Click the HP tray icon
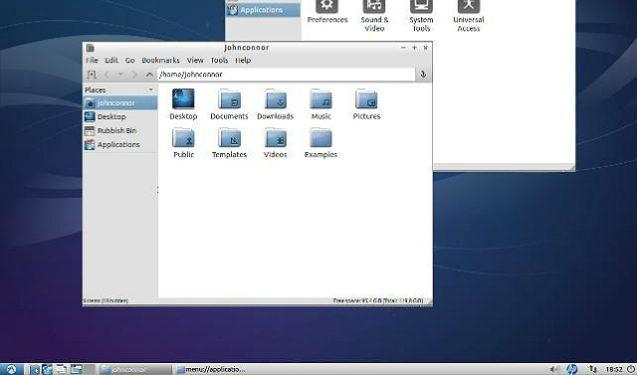 coord(572,369)
